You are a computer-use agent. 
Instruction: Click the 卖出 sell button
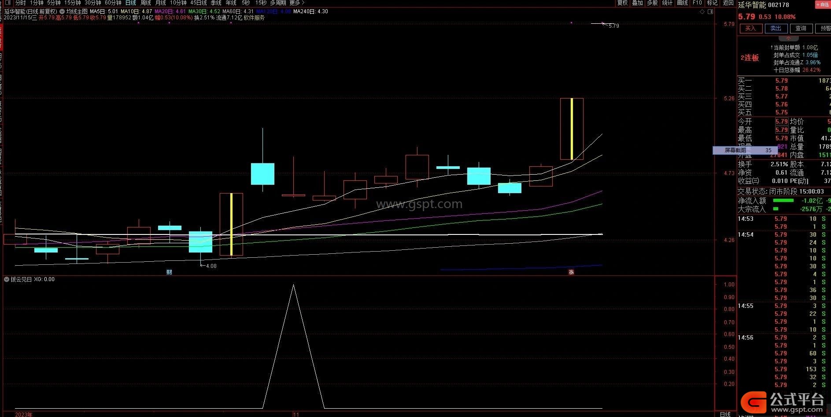click(x=776, y=29)
